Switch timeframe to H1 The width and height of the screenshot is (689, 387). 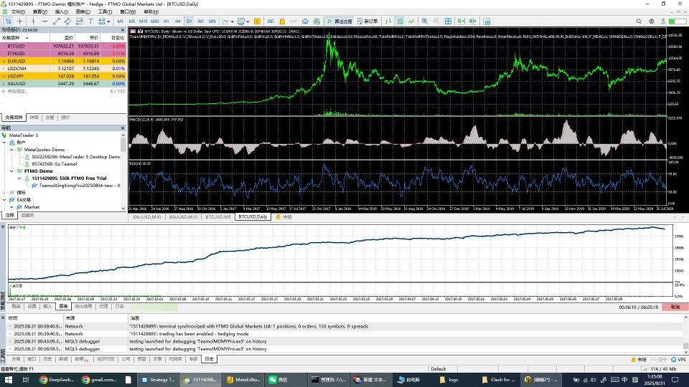point(166,21)
